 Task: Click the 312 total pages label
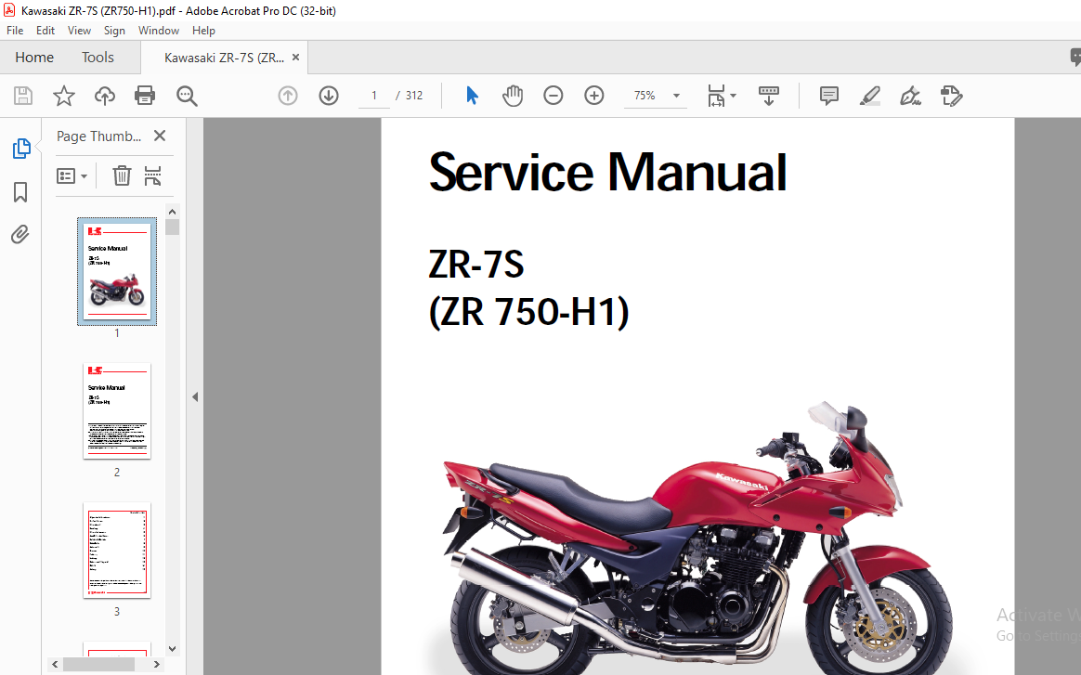pyautogui.click(x=414, y=95)
